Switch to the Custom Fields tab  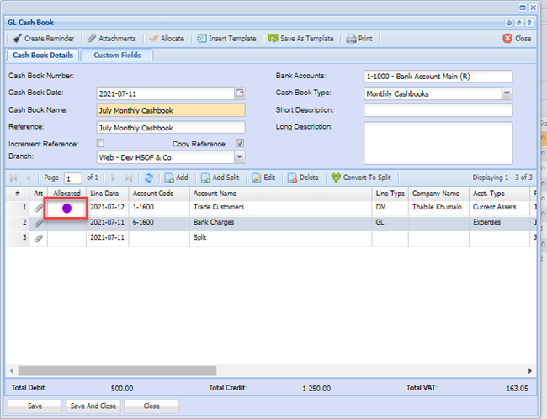click(x=117, y=56)
